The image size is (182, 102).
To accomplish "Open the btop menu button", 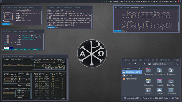I will pyautogui.click(x=13, y=59).
